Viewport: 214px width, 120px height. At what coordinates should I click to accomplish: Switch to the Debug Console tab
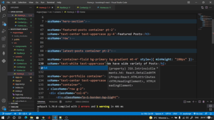coord(82,102)
